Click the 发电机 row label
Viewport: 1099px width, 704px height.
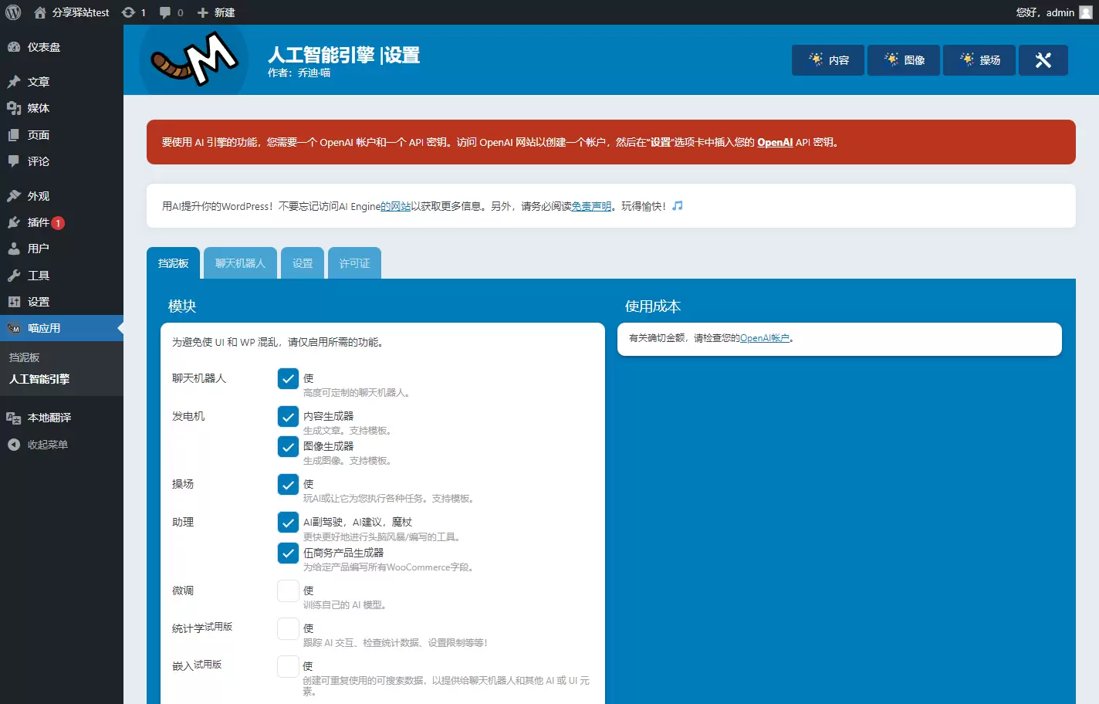point(188,416)
